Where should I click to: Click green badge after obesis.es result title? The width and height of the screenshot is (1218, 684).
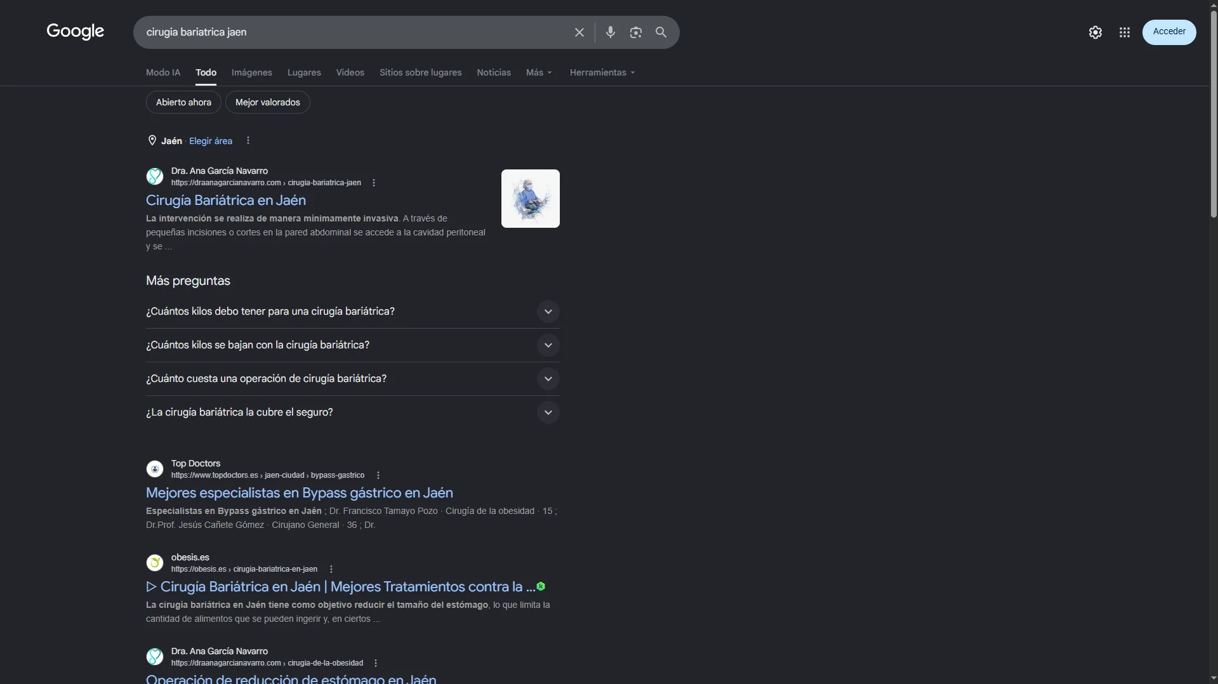[x=541, y=586]
